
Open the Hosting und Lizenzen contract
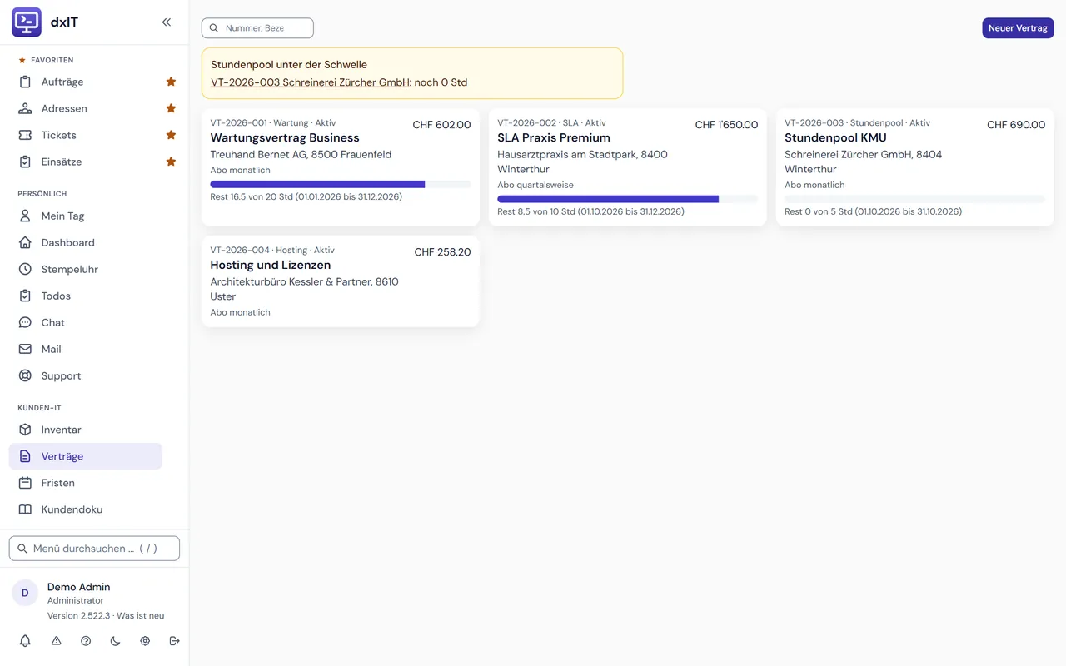[271, 265]
